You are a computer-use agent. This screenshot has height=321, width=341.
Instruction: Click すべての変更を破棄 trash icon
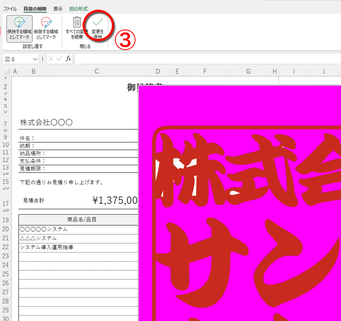pos(77,28)
